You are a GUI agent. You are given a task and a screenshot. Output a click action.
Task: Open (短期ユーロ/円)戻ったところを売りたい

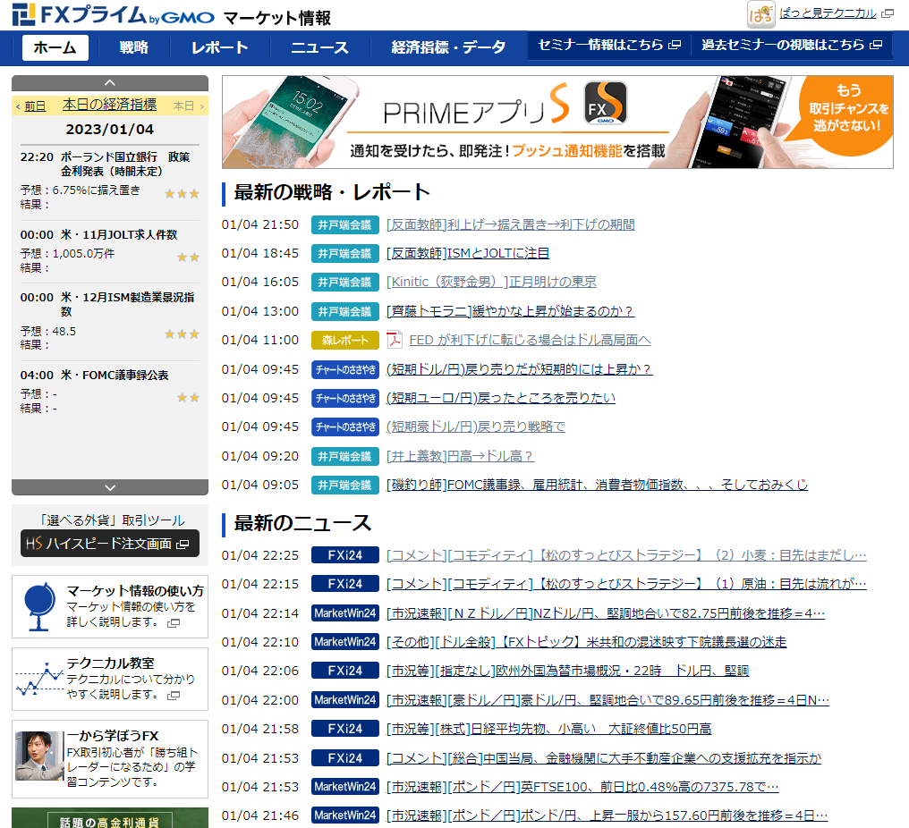[501, 398]
